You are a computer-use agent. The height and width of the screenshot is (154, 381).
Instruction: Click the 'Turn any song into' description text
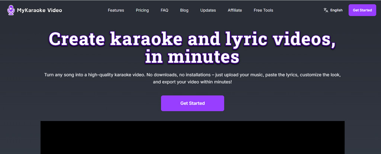[192, 78]
